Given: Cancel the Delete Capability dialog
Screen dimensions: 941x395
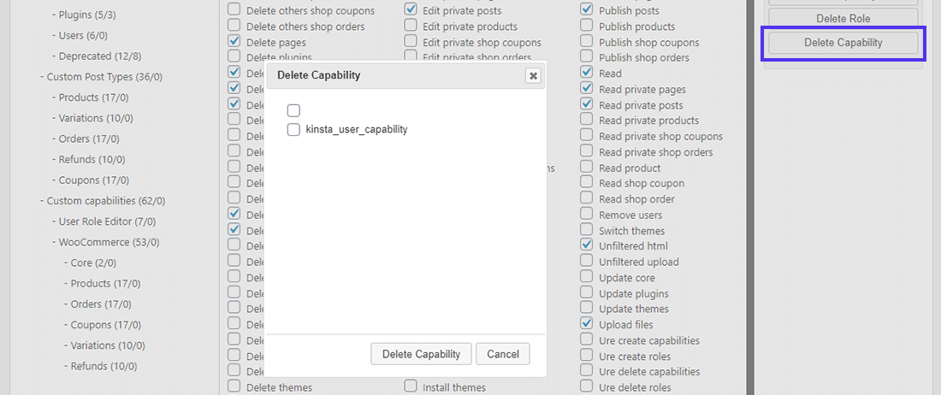Looking at the screenshot, I should click(503, 354).
